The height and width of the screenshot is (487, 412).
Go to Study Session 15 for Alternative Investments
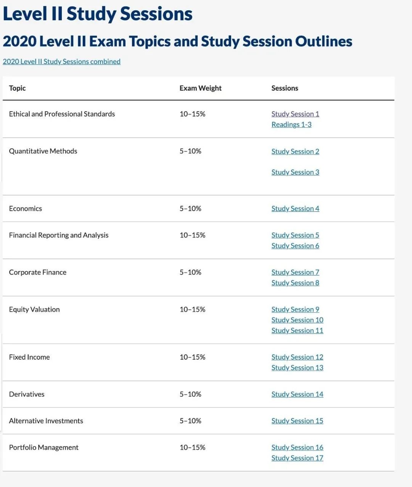pyautogui.click(x=297, y=421)
